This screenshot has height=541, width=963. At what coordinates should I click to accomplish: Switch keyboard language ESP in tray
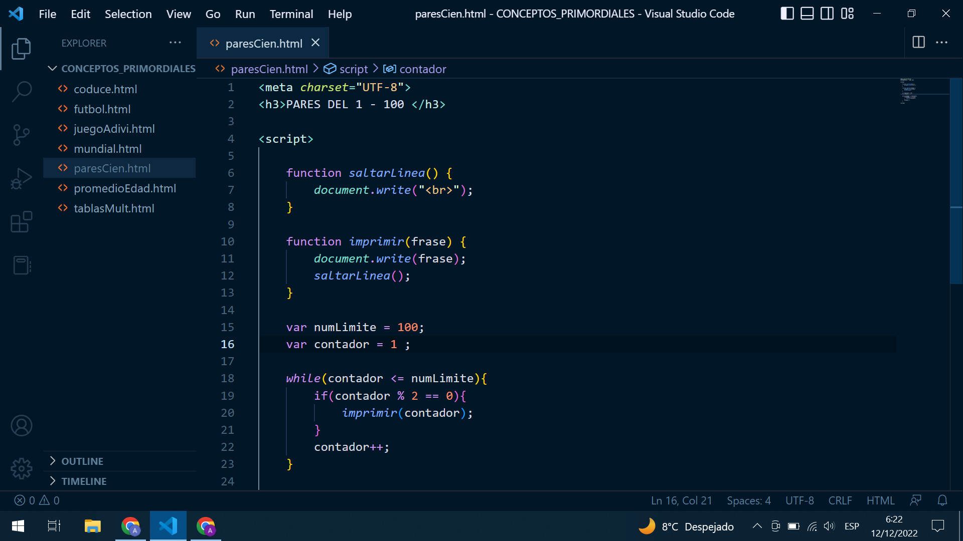pyautogui.click(x=851, y=526)
